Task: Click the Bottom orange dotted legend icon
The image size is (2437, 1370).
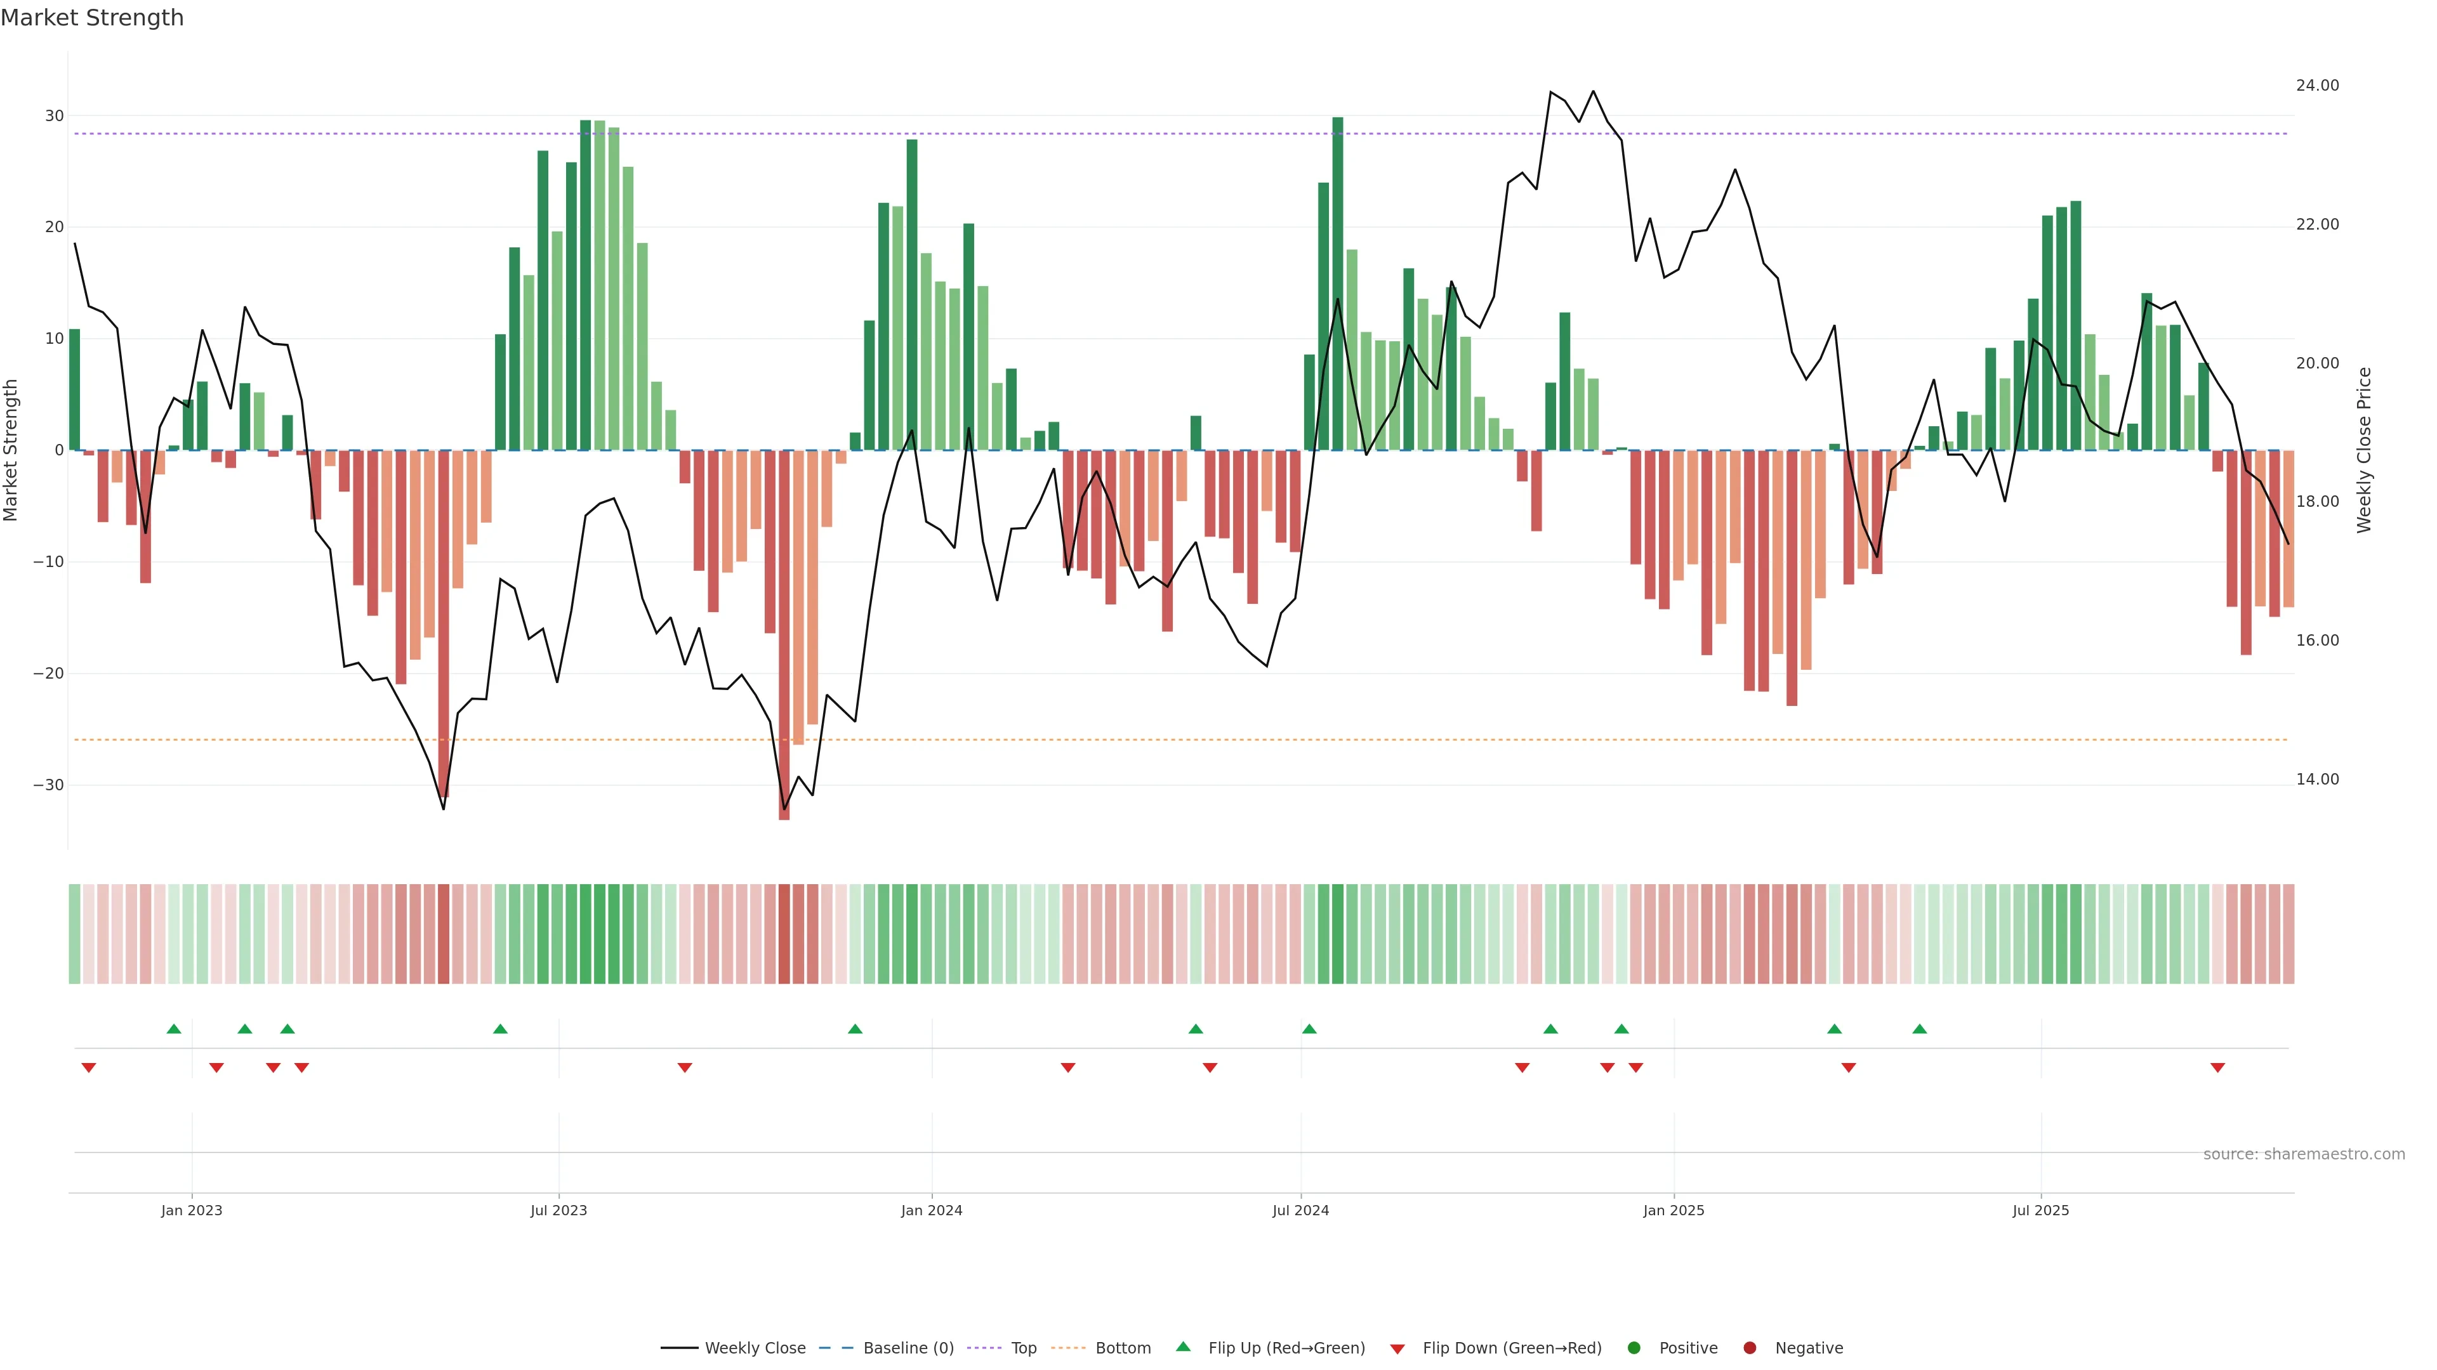Action: coord(1068,1348)
